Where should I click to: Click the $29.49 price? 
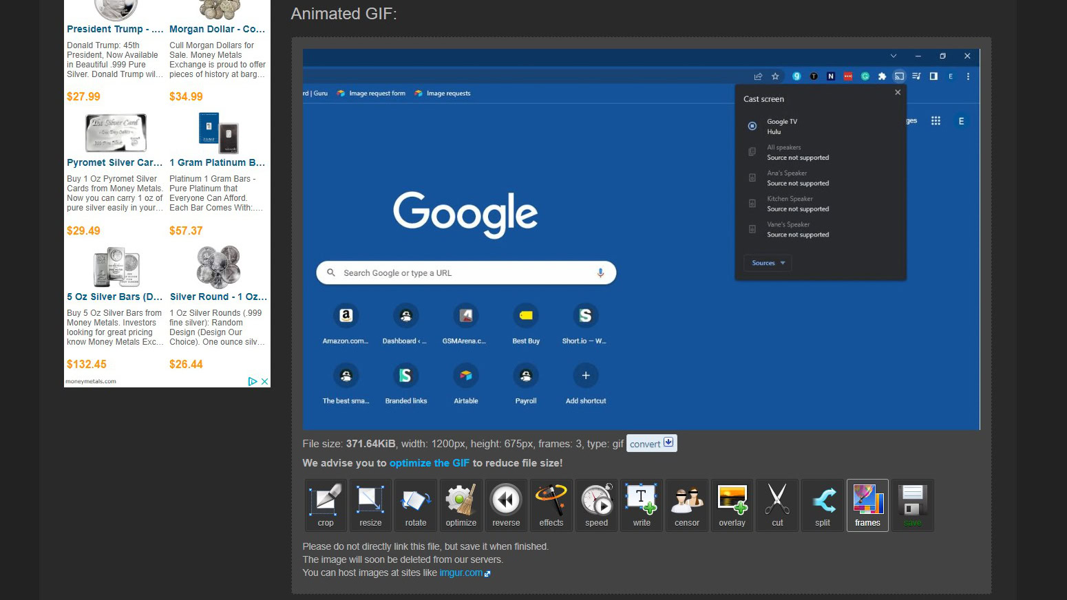pos(83,231)
